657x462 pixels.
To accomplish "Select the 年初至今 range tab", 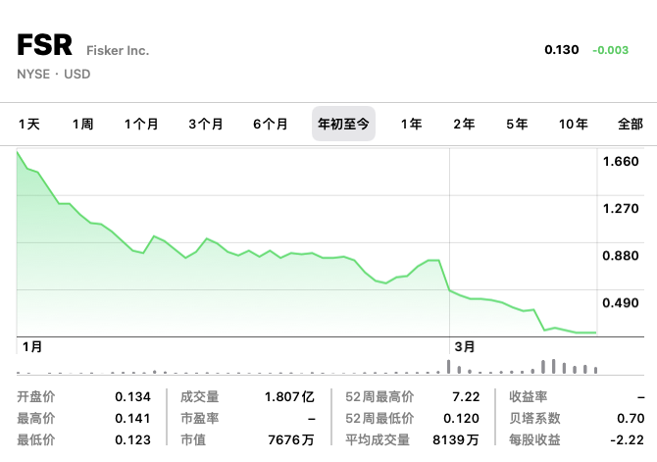I will pyautogui.click(x=343, y=124).
